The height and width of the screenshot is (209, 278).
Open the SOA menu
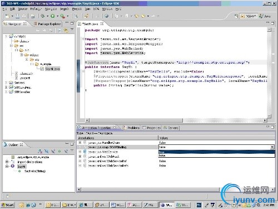click(96, 9)
